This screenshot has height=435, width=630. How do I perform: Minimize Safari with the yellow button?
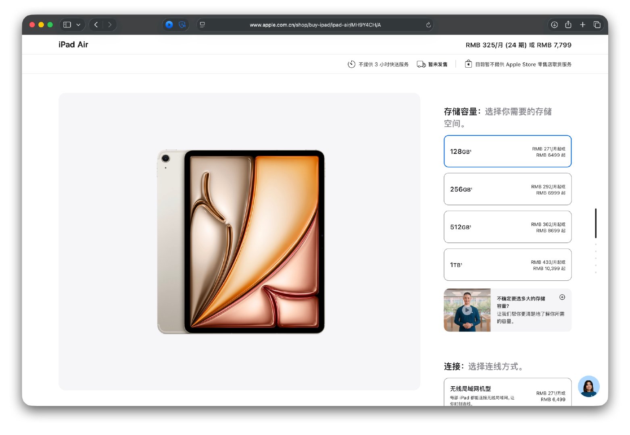pos(41,25)
